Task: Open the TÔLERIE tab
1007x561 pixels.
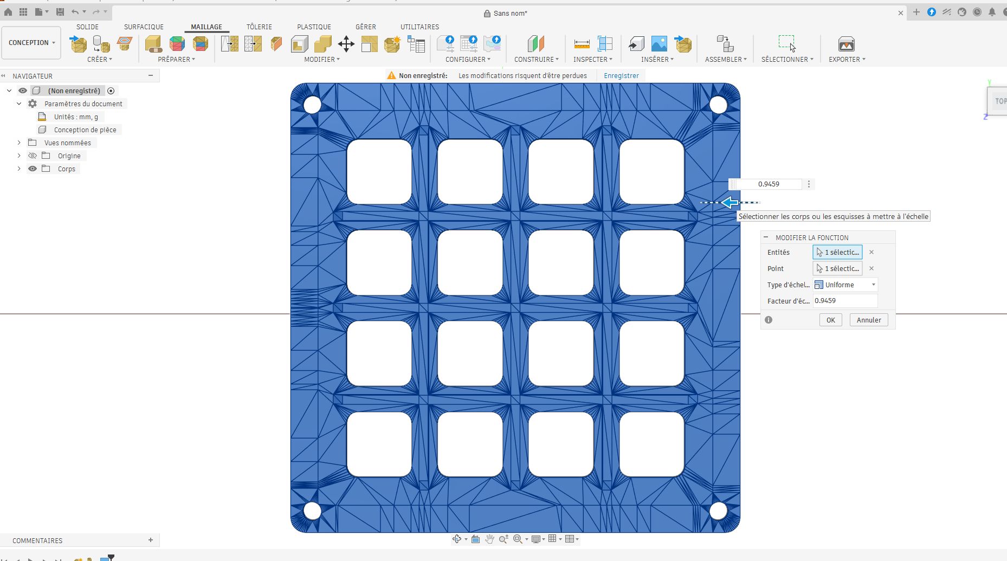Action: click(259, 27)
